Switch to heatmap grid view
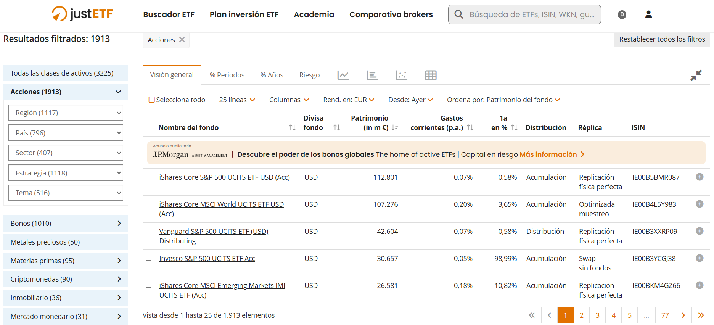The height and width of the screenshot is (325, 714). point(431,75)
